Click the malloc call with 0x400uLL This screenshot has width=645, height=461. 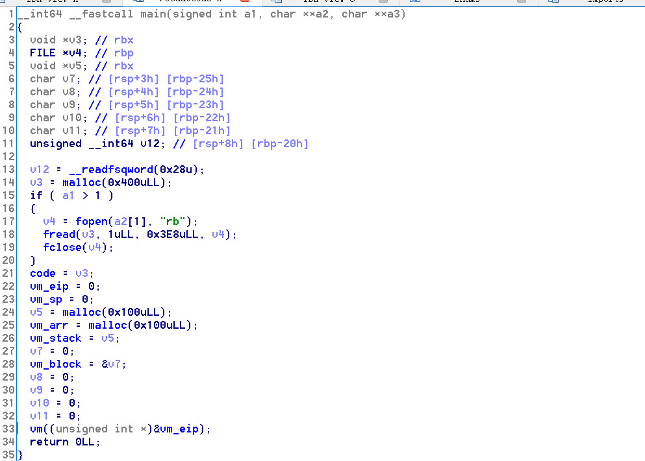pos(117,182)
